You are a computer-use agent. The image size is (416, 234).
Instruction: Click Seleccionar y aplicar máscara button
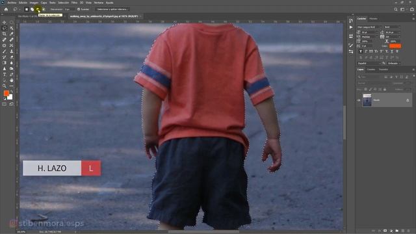coord(112,9)
